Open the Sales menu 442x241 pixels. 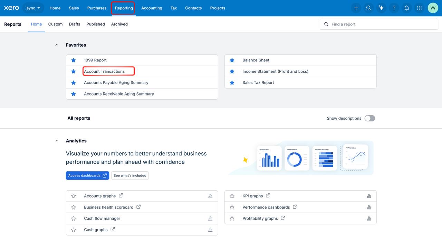[x=74, y=8]
